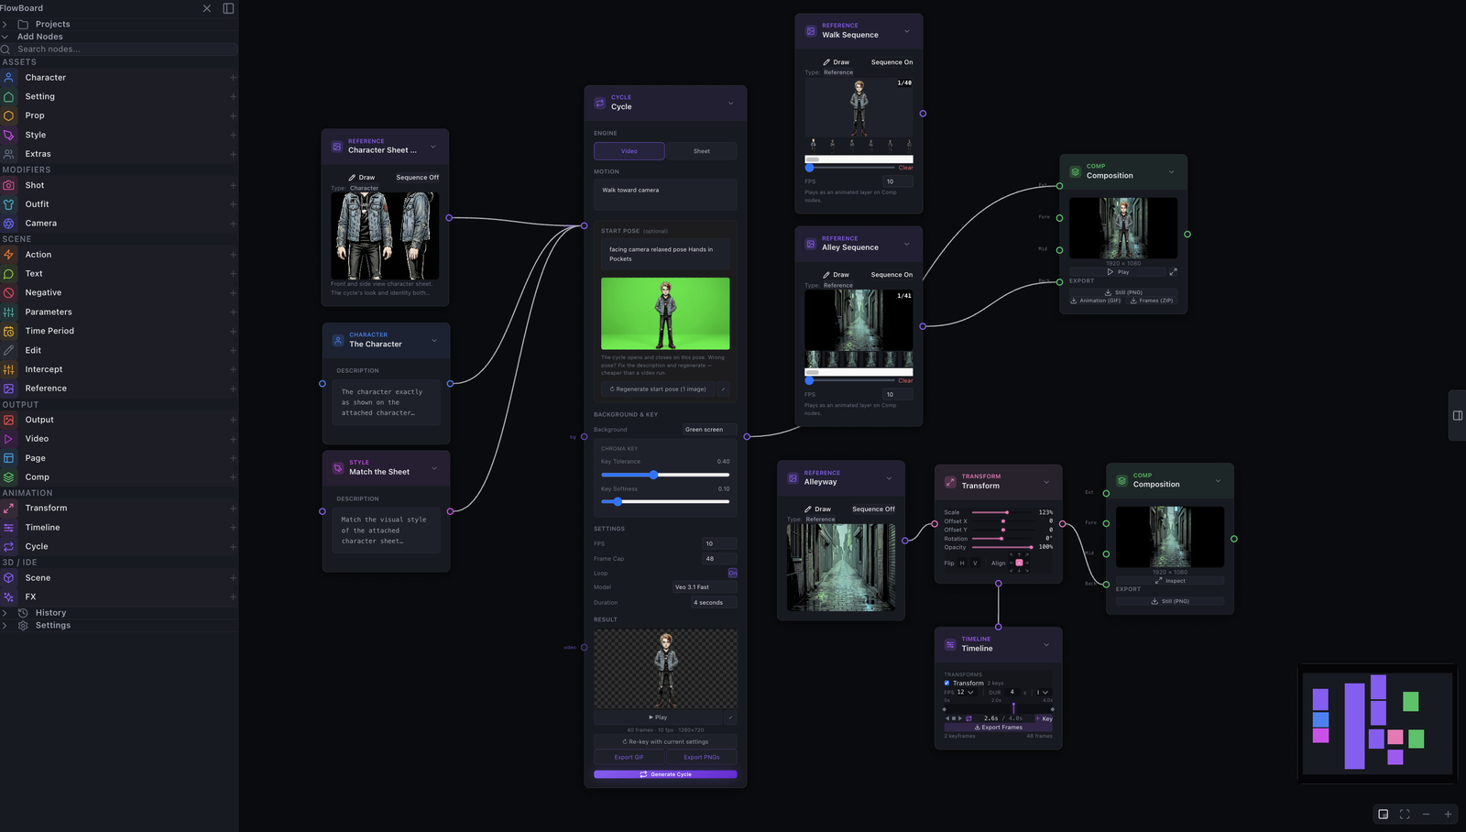
Task: Switch Cycle engine to Sheet tab
Action: [701, 151]
